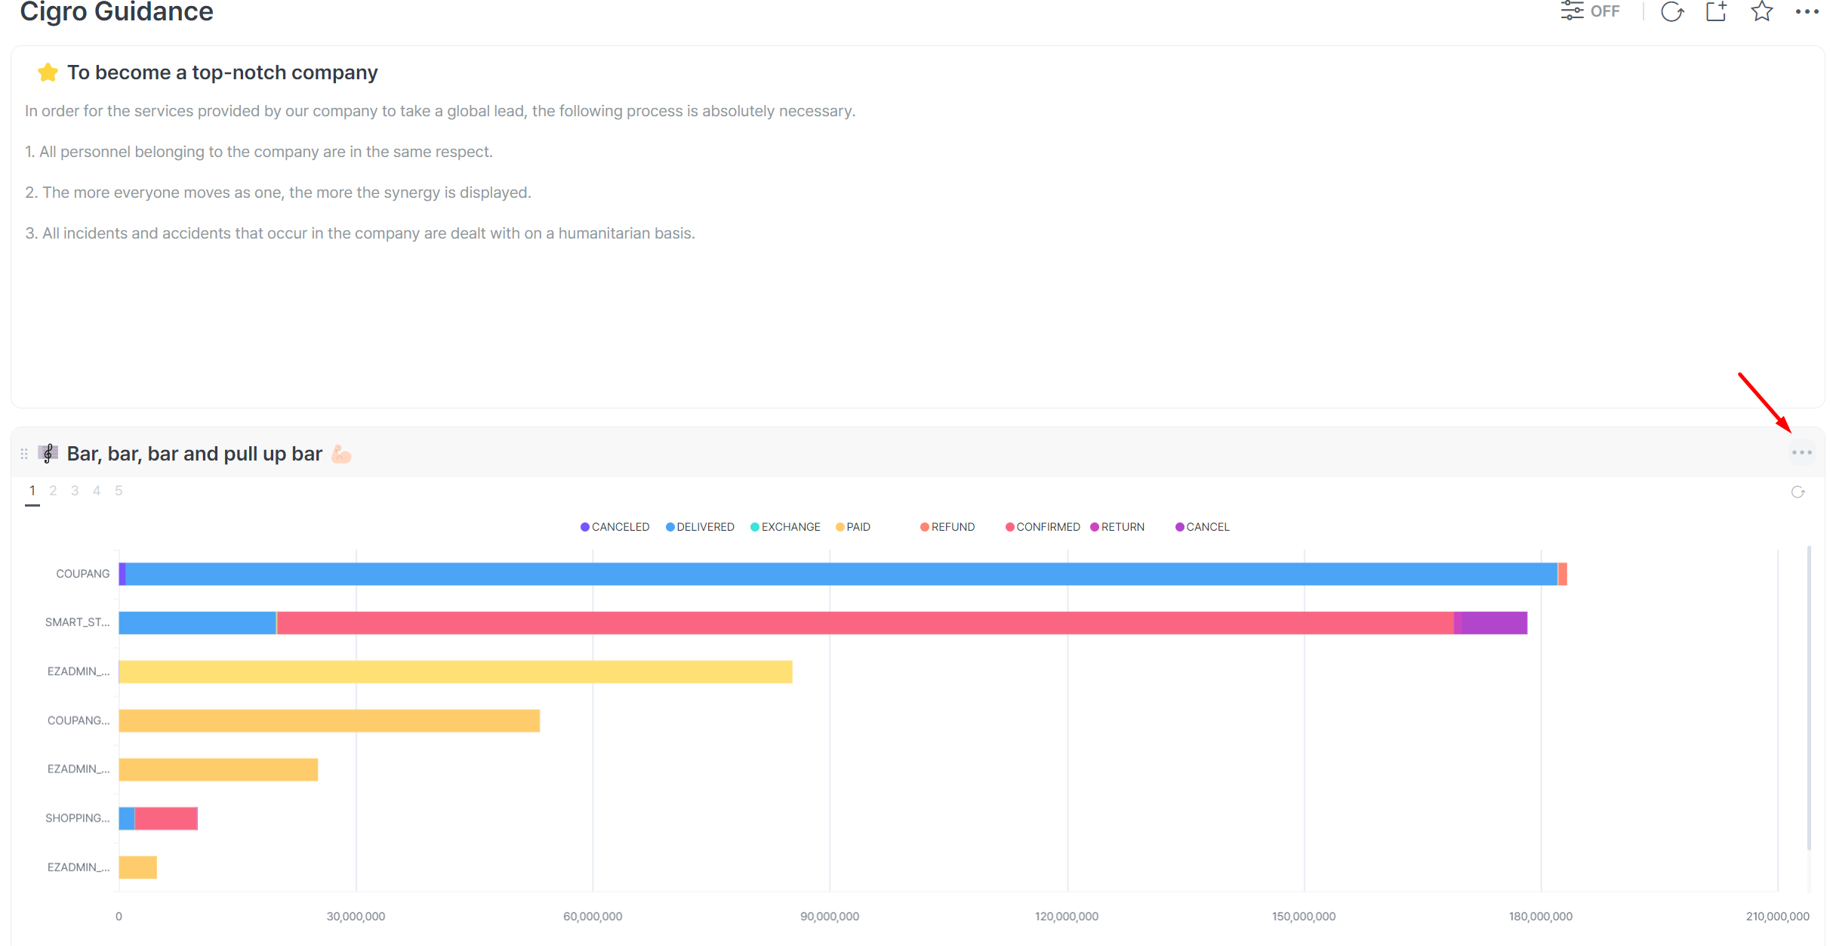Click the share/export dashboard icon
The image size is (1830, 946).
(x=1717, y=11)
